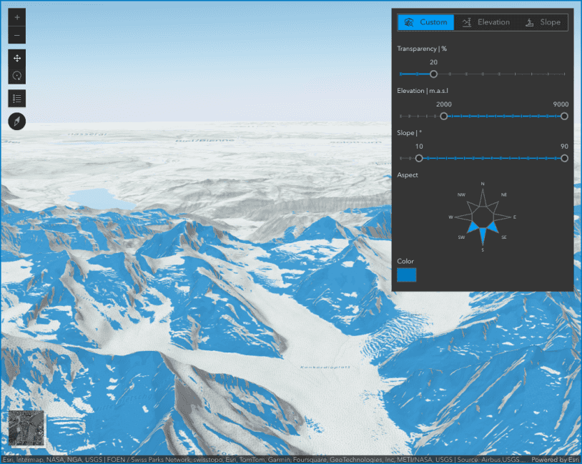Toggle the N aspect petal
Viewport: 582px width, 464px height.
pos(483,198)
